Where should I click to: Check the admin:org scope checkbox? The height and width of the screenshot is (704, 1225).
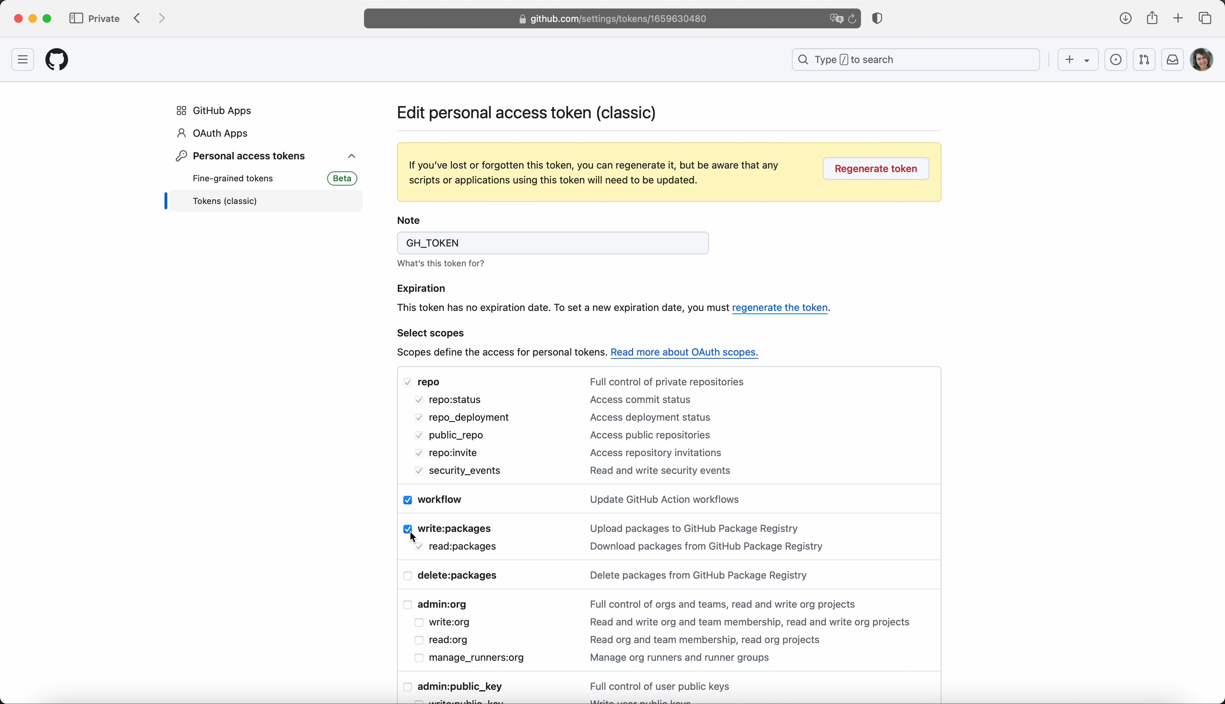[x=408, y=605]
